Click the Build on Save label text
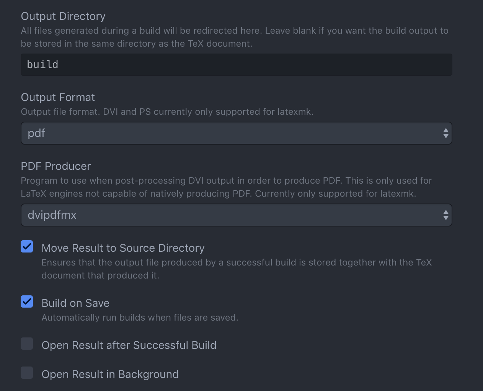The image size is (483, 391). (x=75, y=303)
